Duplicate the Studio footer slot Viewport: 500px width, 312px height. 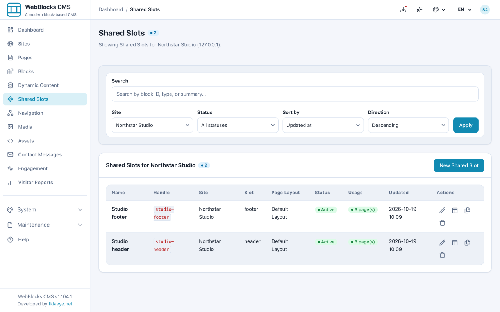(x=467, y=210)
